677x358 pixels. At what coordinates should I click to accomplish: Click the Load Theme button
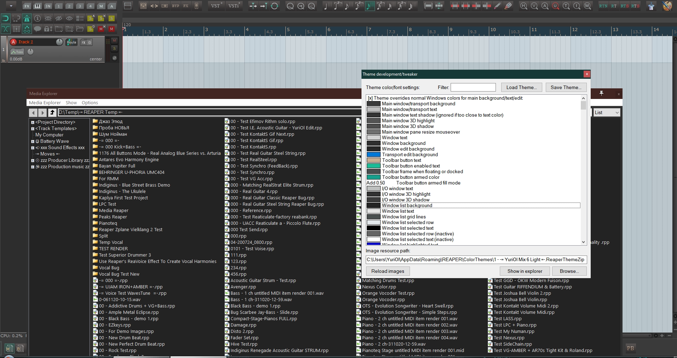pyautogui.click(x=521, y=87)
